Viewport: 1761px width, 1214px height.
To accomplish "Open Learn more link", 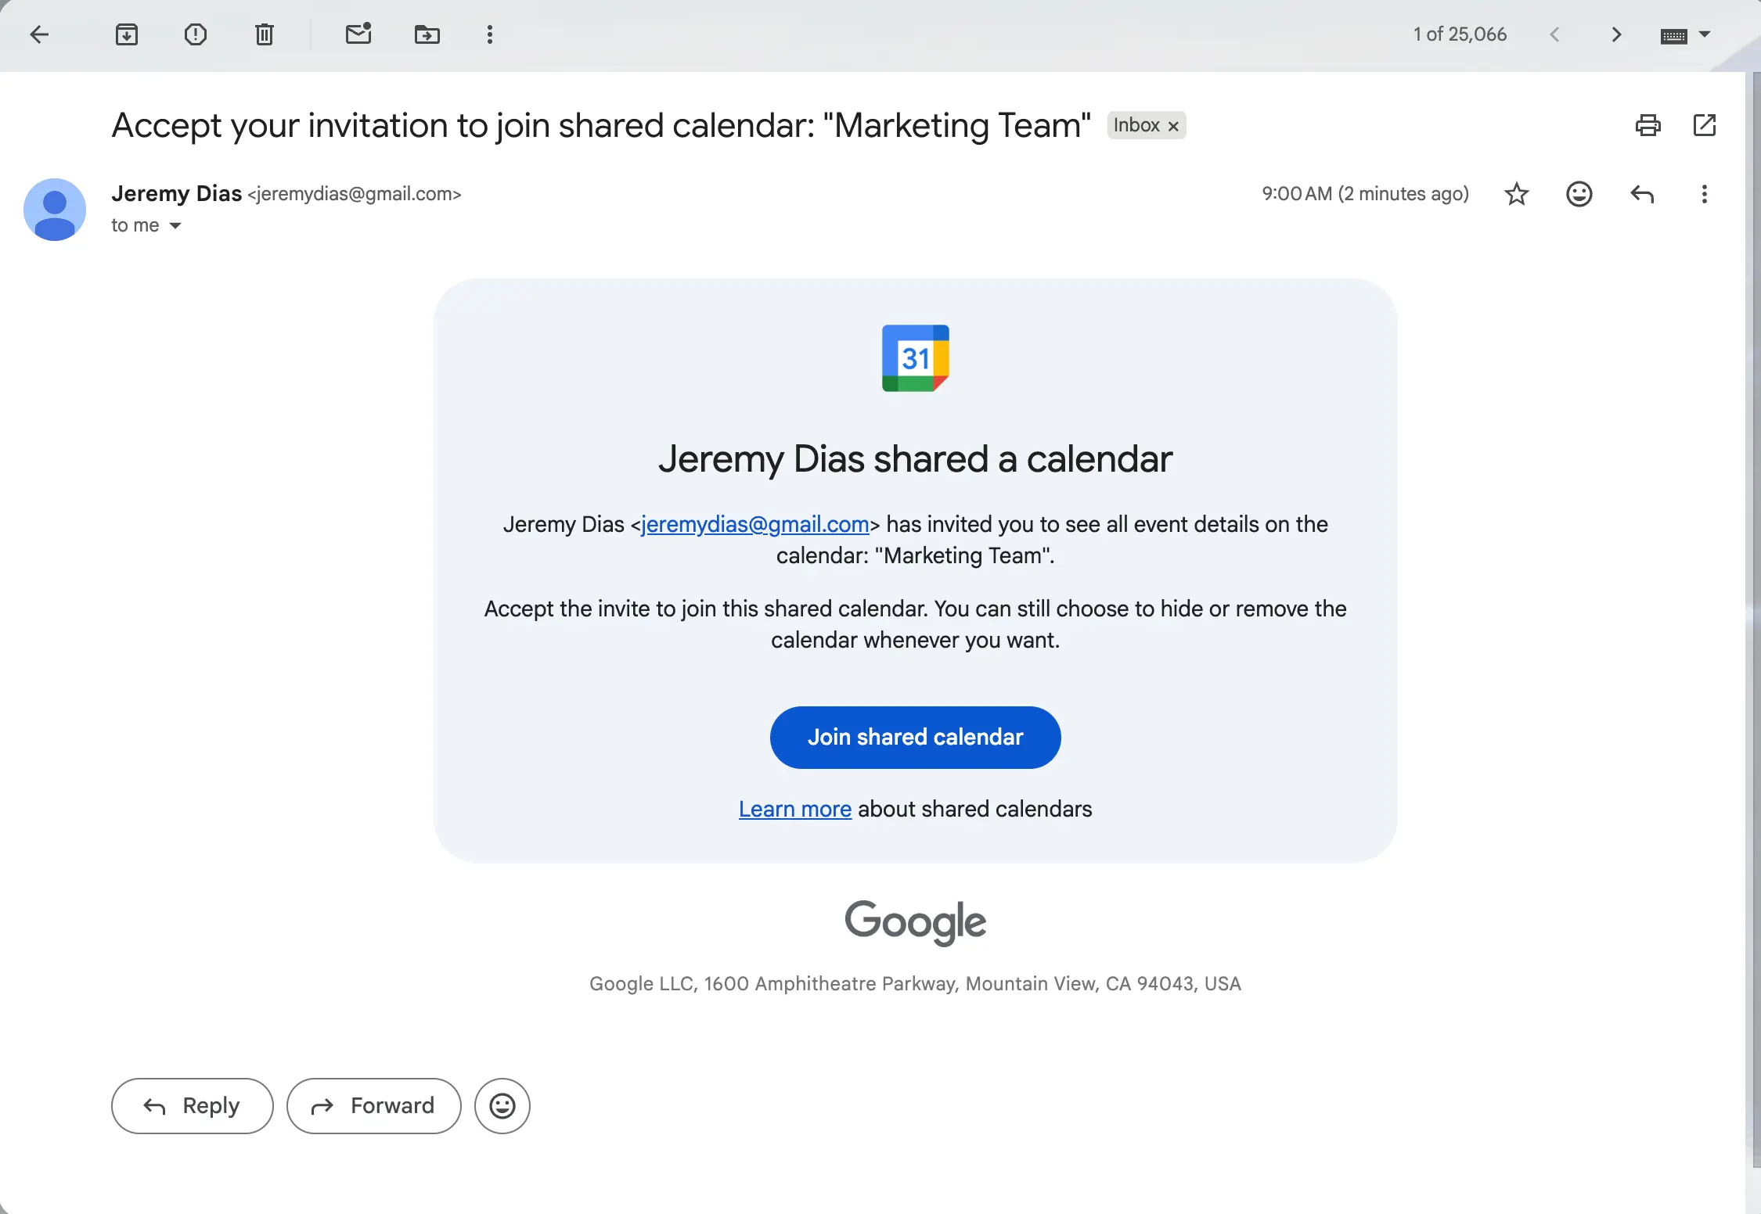I will tap(794, 809).
